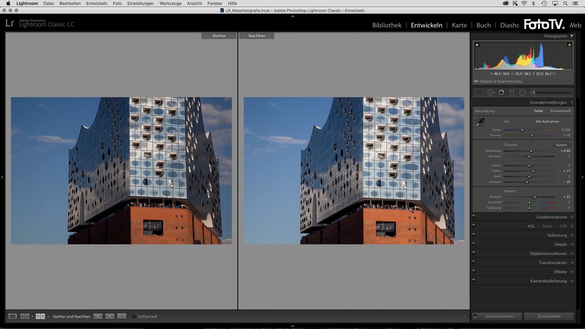
Task: Switch to reference view (R A) mode
Action: coord(25,317)
